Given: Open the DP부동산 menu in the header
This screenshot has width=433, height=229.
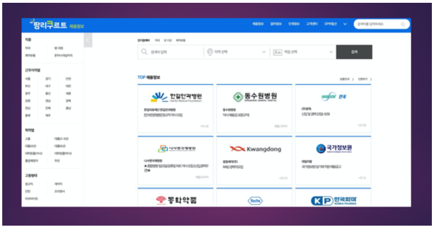Looking at the screenshot, I should click(331, 24).
